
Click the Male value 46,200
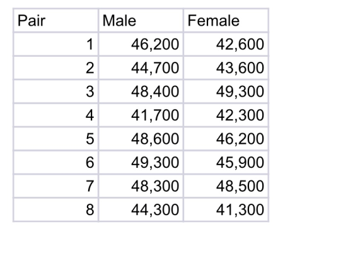coord(141,44)
